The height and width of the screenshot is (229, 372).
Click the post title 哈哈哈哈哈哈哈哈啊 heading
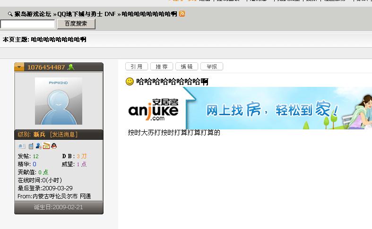pyautogui.click(x=172, y=82)
